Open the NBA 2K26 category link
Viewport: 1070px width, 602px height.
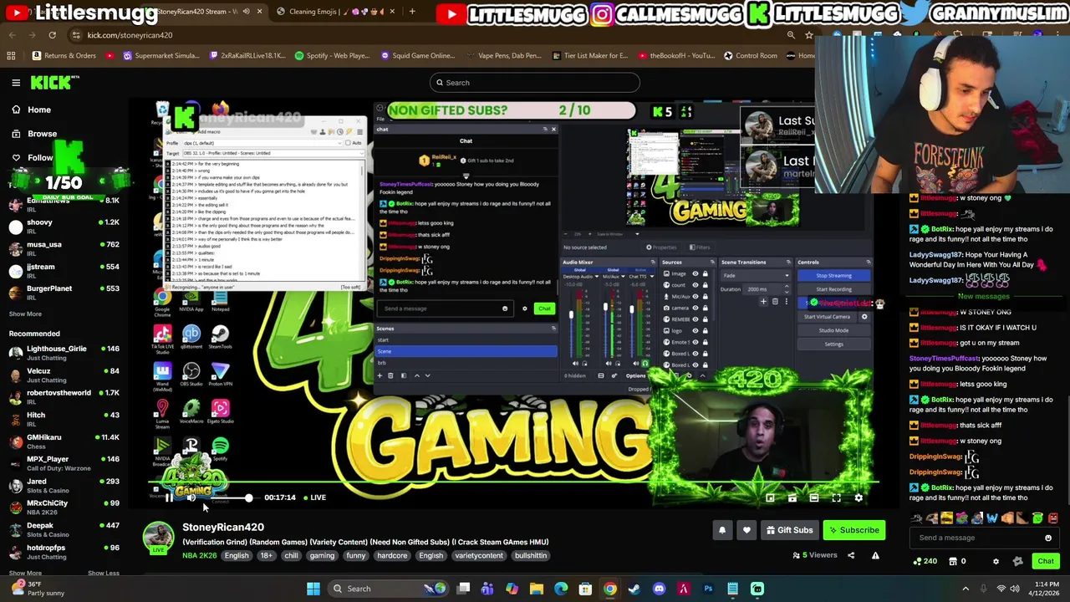(199, 556)
